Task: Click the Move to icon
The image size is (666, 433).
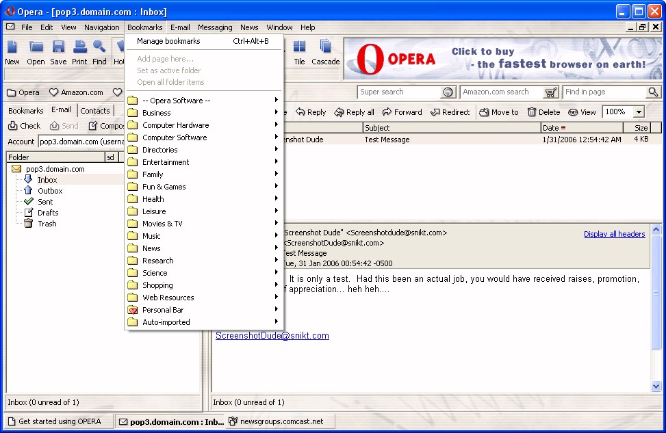Action: click(484, 112)
